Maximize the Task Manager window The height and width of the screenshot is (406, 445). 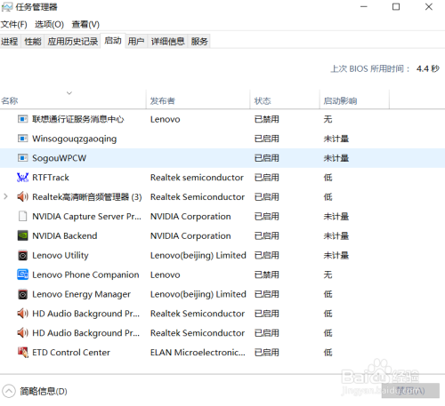click(396, 7)
